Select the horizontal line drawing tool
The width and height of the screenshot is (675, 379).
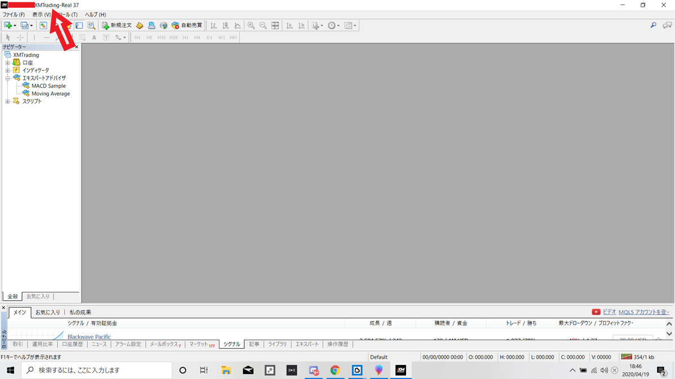(x=47, y=38)
